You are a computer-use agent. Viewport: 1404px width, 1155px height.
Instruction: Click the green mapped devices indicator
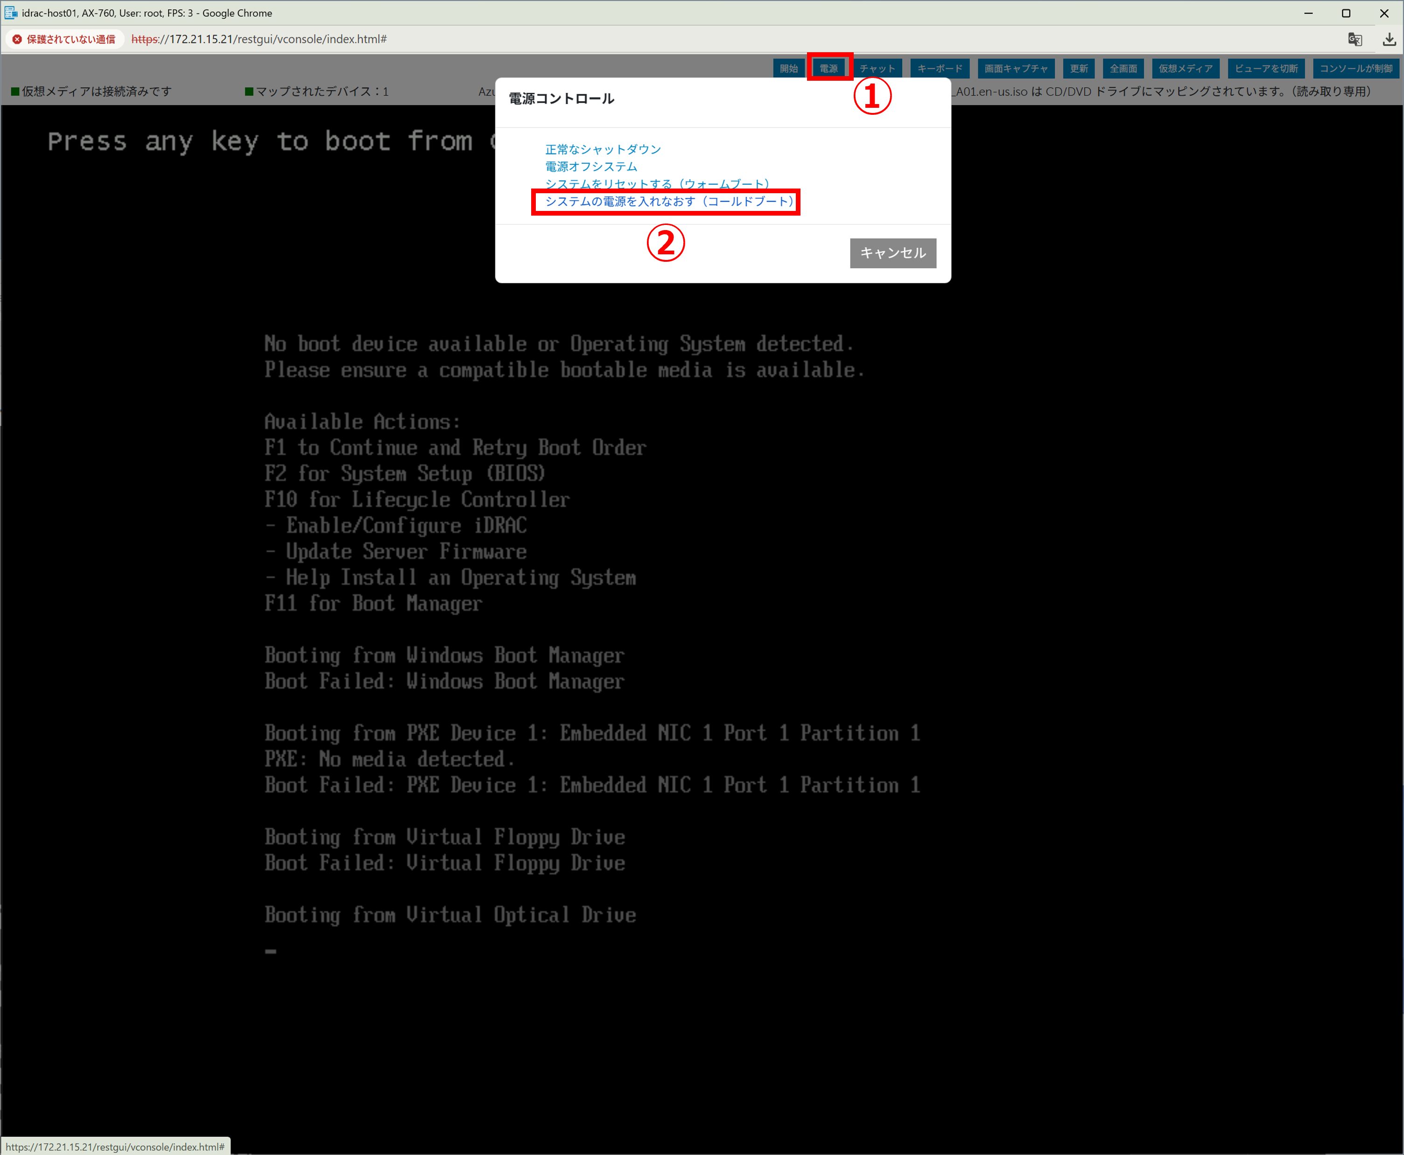pyautogui.click(x=249, y=92)
